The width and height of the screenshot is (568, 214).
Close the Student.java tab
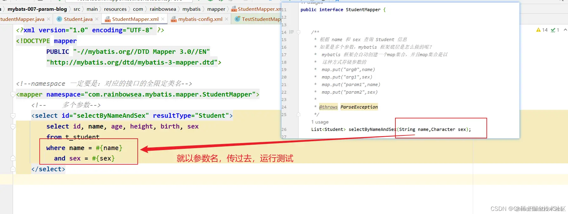97,19
